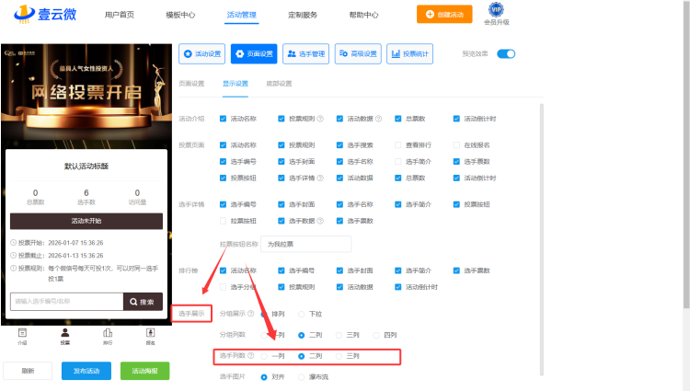Open 模板中心 in top navigation

pos(180,15)
